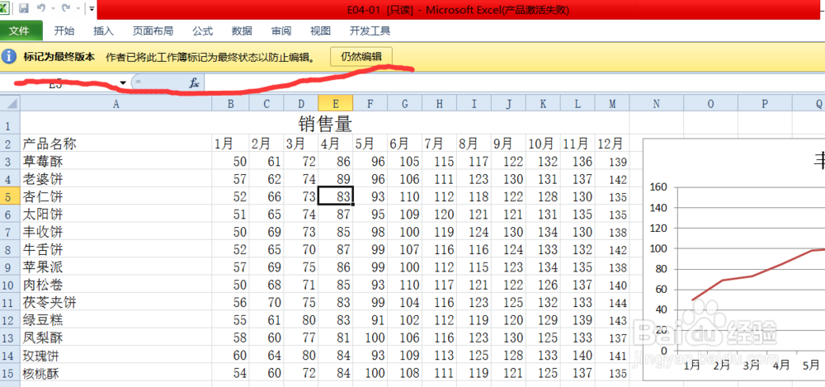
Task: Click the red line in the chart
Action: pos(752,276)
